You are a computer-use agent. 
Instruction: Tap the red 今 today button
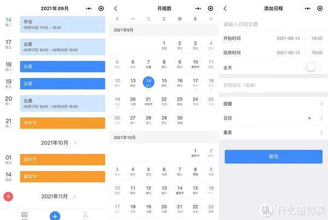[8, 197]
